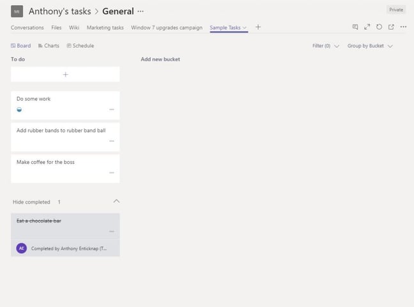Click the reload tab icon

pos(379,27)
